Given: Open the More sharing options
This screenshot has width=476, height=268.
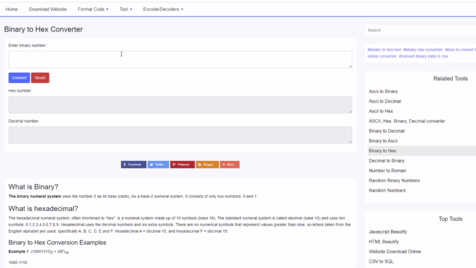Looking at the screenshot, I should coord(230,164).
